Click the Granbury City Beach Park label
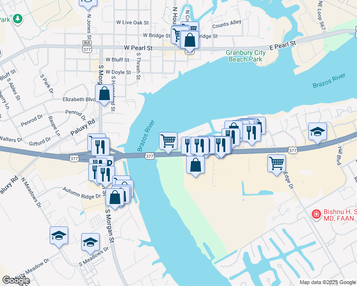357x286 pixels. click(246, 56)
